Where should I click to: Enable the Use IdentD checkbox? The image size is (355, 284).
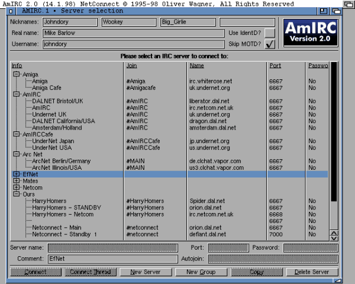270,33
